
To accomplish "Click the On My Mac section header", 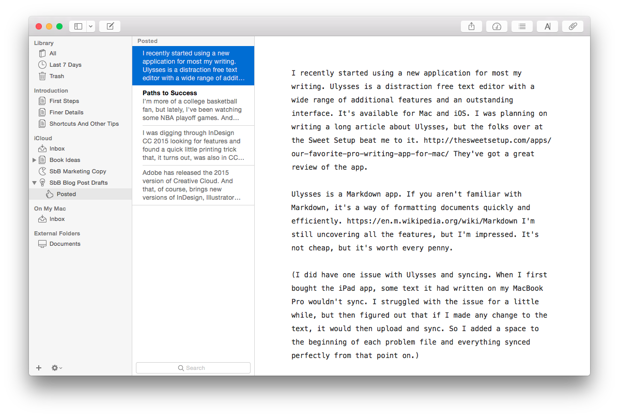I will [x=50, y=209].
